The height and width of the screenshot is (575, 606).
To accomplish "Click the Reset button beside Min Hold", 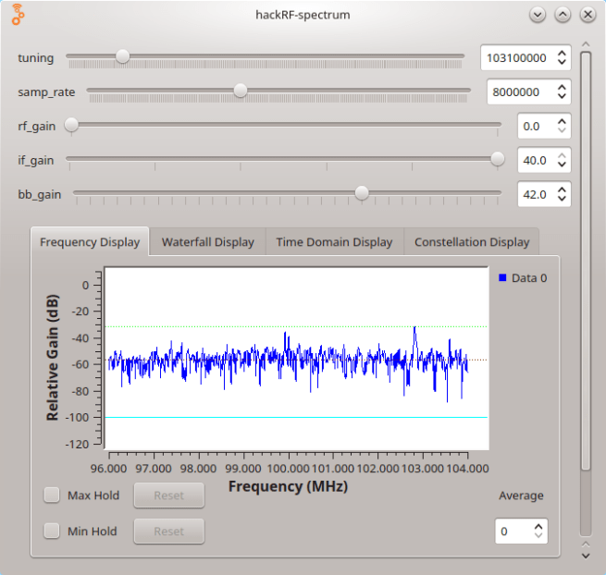I will pyautogui.click(x=168, y=532).
